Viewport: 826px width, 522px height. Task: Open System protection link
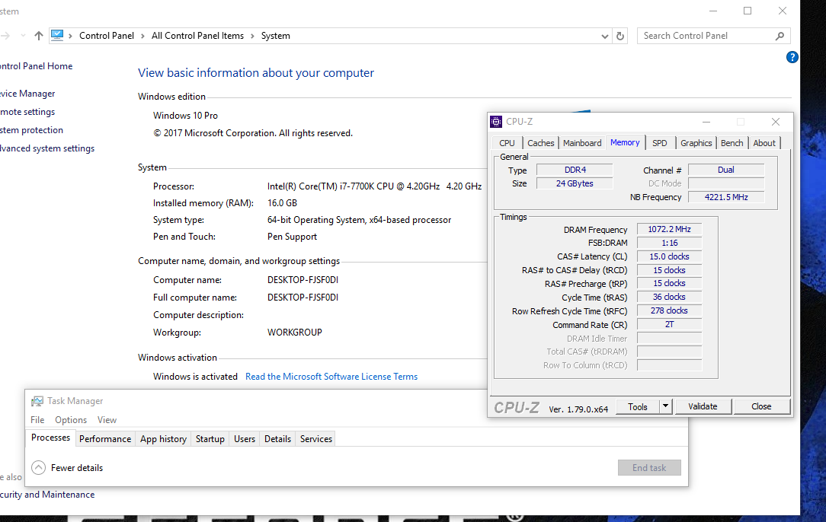pos(31,130)
